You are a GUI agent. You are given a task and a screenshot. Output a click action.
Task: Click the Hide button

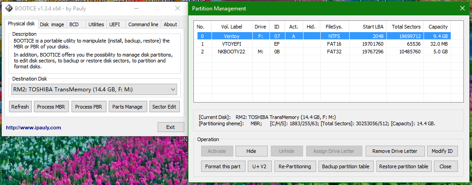(251, 151)
